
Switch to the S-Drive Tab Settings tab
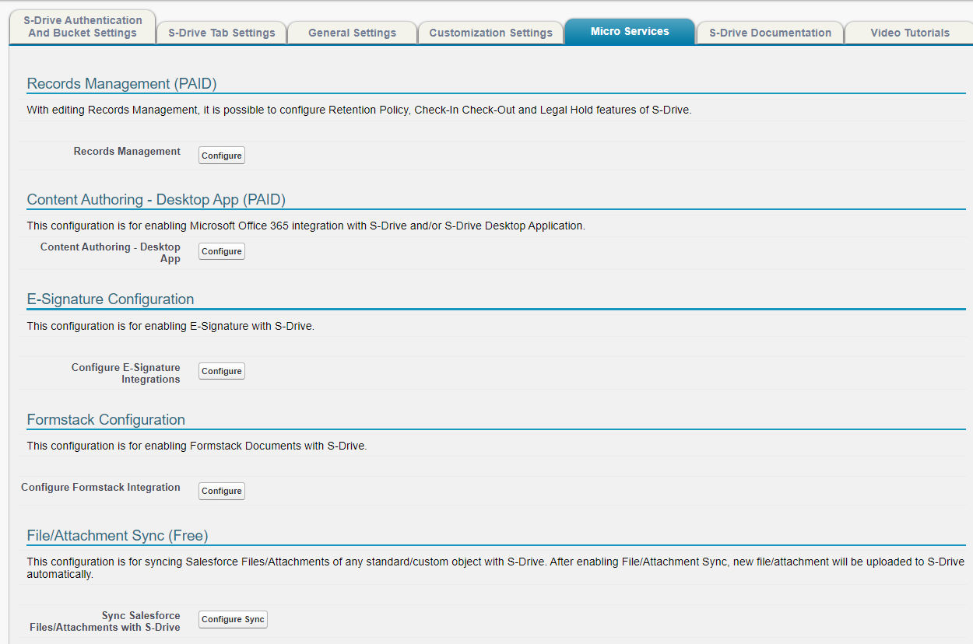222,33
